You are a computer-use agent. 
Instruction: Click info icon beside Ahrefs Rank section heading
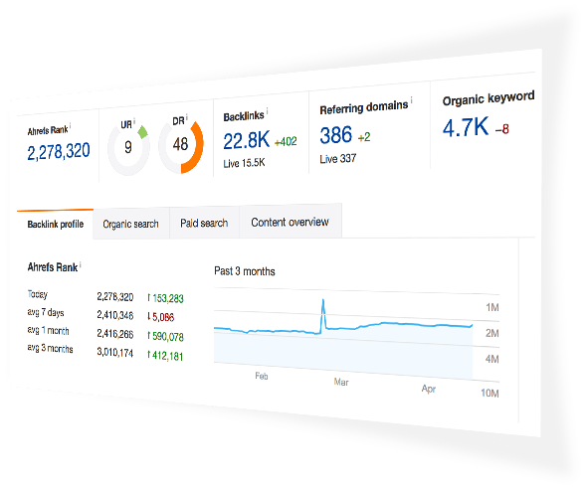coord(80,265)
